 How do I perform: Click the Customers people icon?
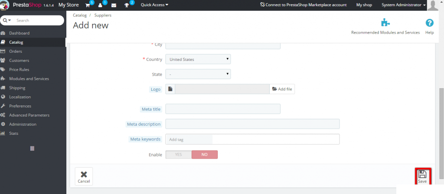pyautogui.click(x=3, y=60)
